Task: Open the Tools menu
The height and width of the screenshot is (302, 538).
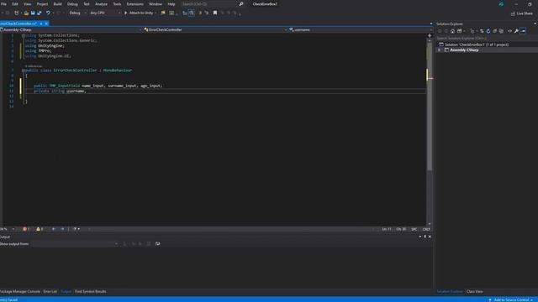Action: [117, 4]
